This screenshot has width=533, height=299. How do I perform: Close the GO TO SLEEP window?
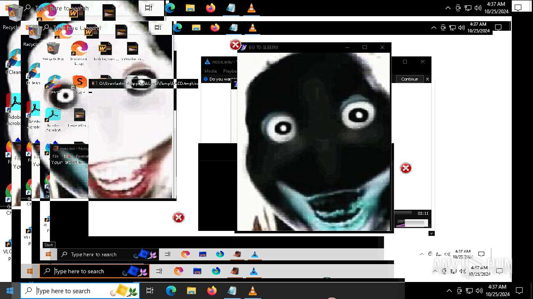coord(382,47)
